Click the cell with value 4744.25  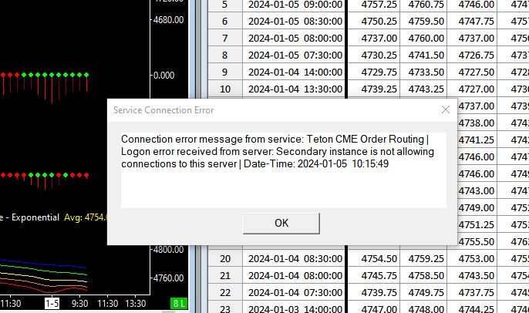472,308
